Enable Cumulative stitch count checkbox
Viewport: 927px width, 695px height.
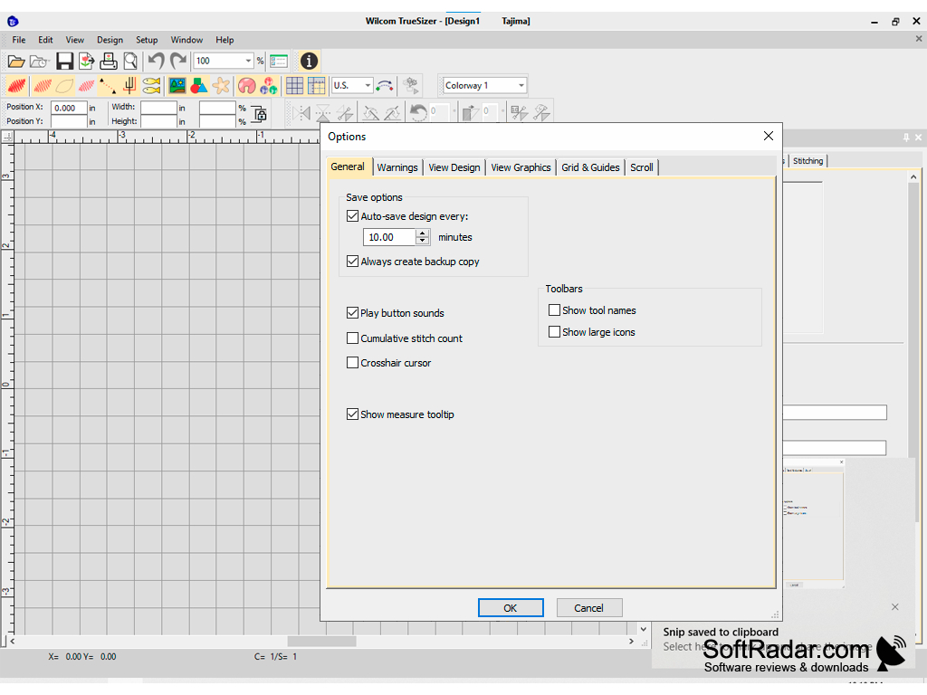pyautogui.click(x=352, y=338)
